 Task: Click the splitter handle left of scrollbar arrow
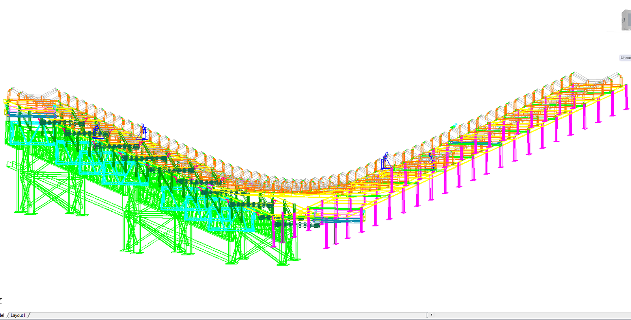click(428, 315)
